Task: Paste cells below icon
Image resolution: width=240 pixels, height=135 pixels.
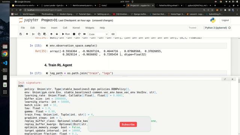Action: click(x=45, y=34)
